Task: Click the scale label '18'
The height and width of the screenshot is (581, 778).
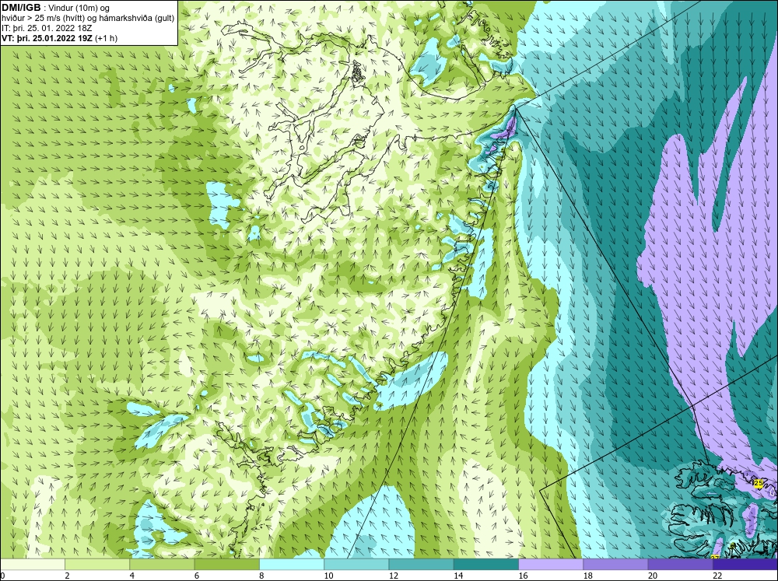Action: tap(588, 576)
